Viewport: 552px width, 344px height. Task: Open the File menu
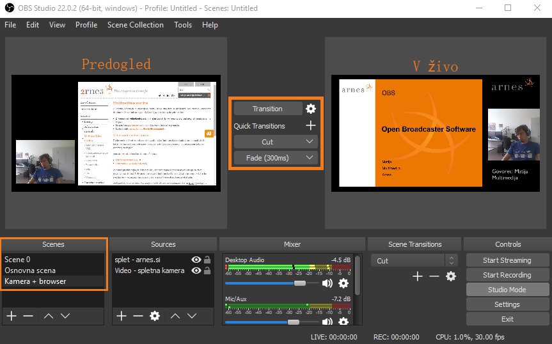click(x=10, y=25)
